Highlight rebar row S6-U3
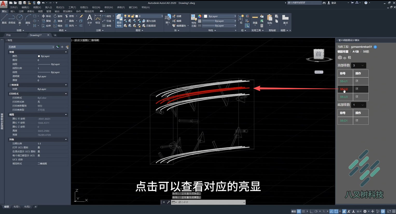This screenshot has height=214, width=396. pos(344,97)
